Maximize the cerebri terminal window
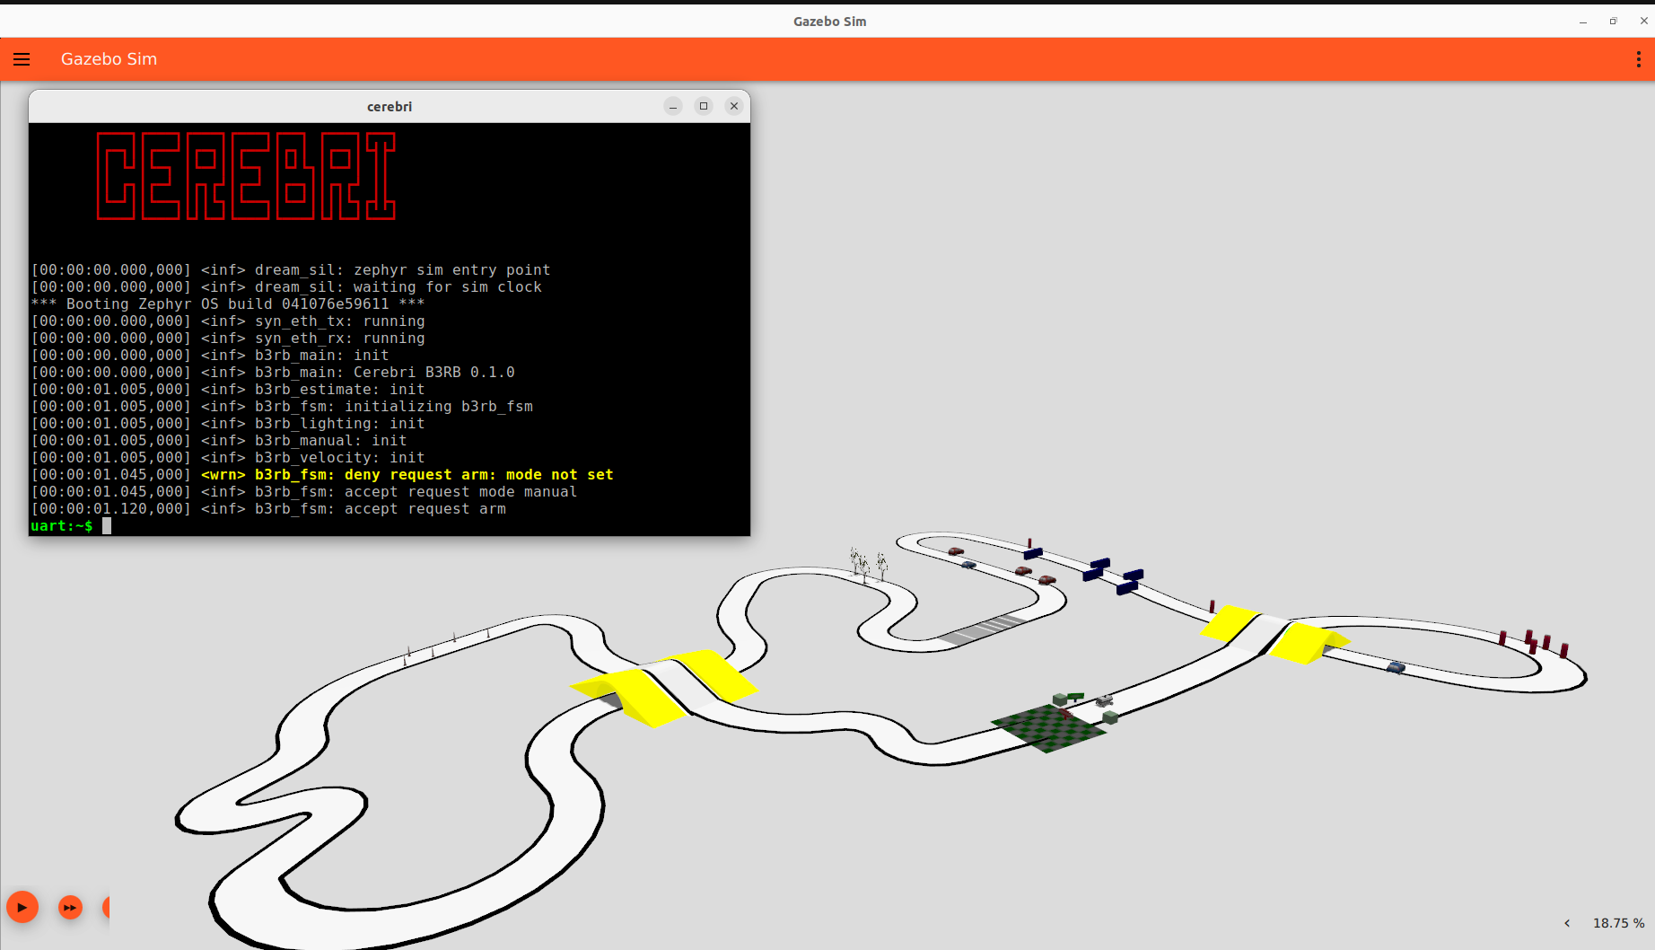The height and width of the screenshot is (950, 1655). click(x=704, y=106)
